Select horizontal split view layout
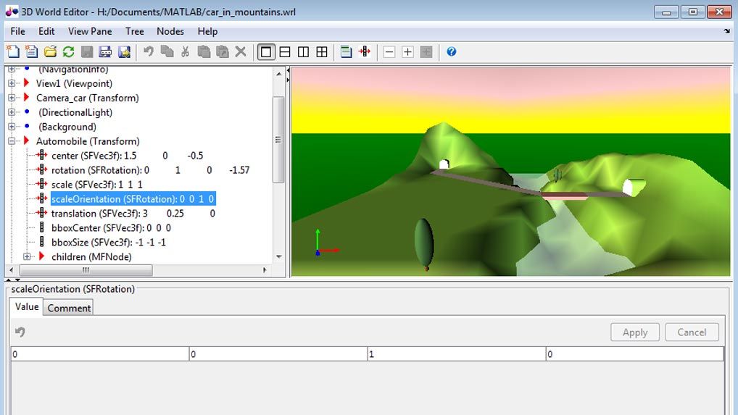The image size is (738, 415). tap(285, 51)
